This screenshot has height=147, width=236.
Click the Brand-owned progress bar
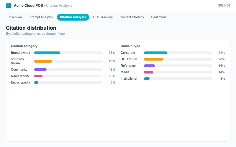(x=68, y=53)
